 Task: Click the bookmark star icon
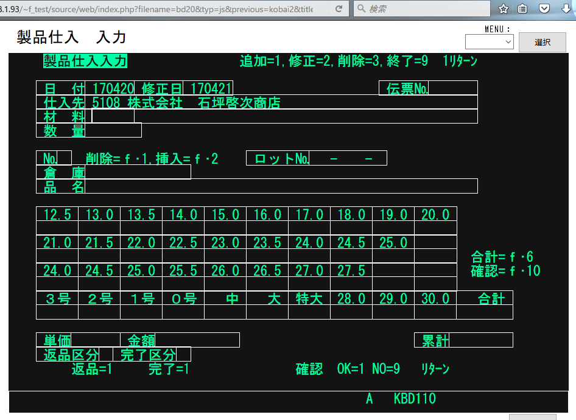coord(504,9)
